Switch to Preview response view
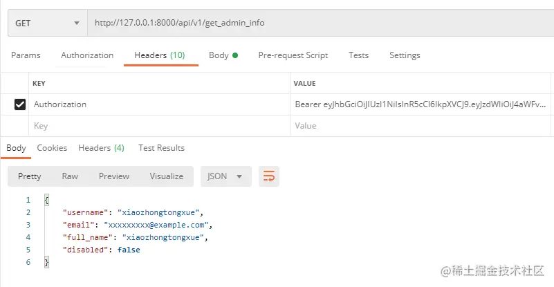The image size is (554, 287). point(113,176)
